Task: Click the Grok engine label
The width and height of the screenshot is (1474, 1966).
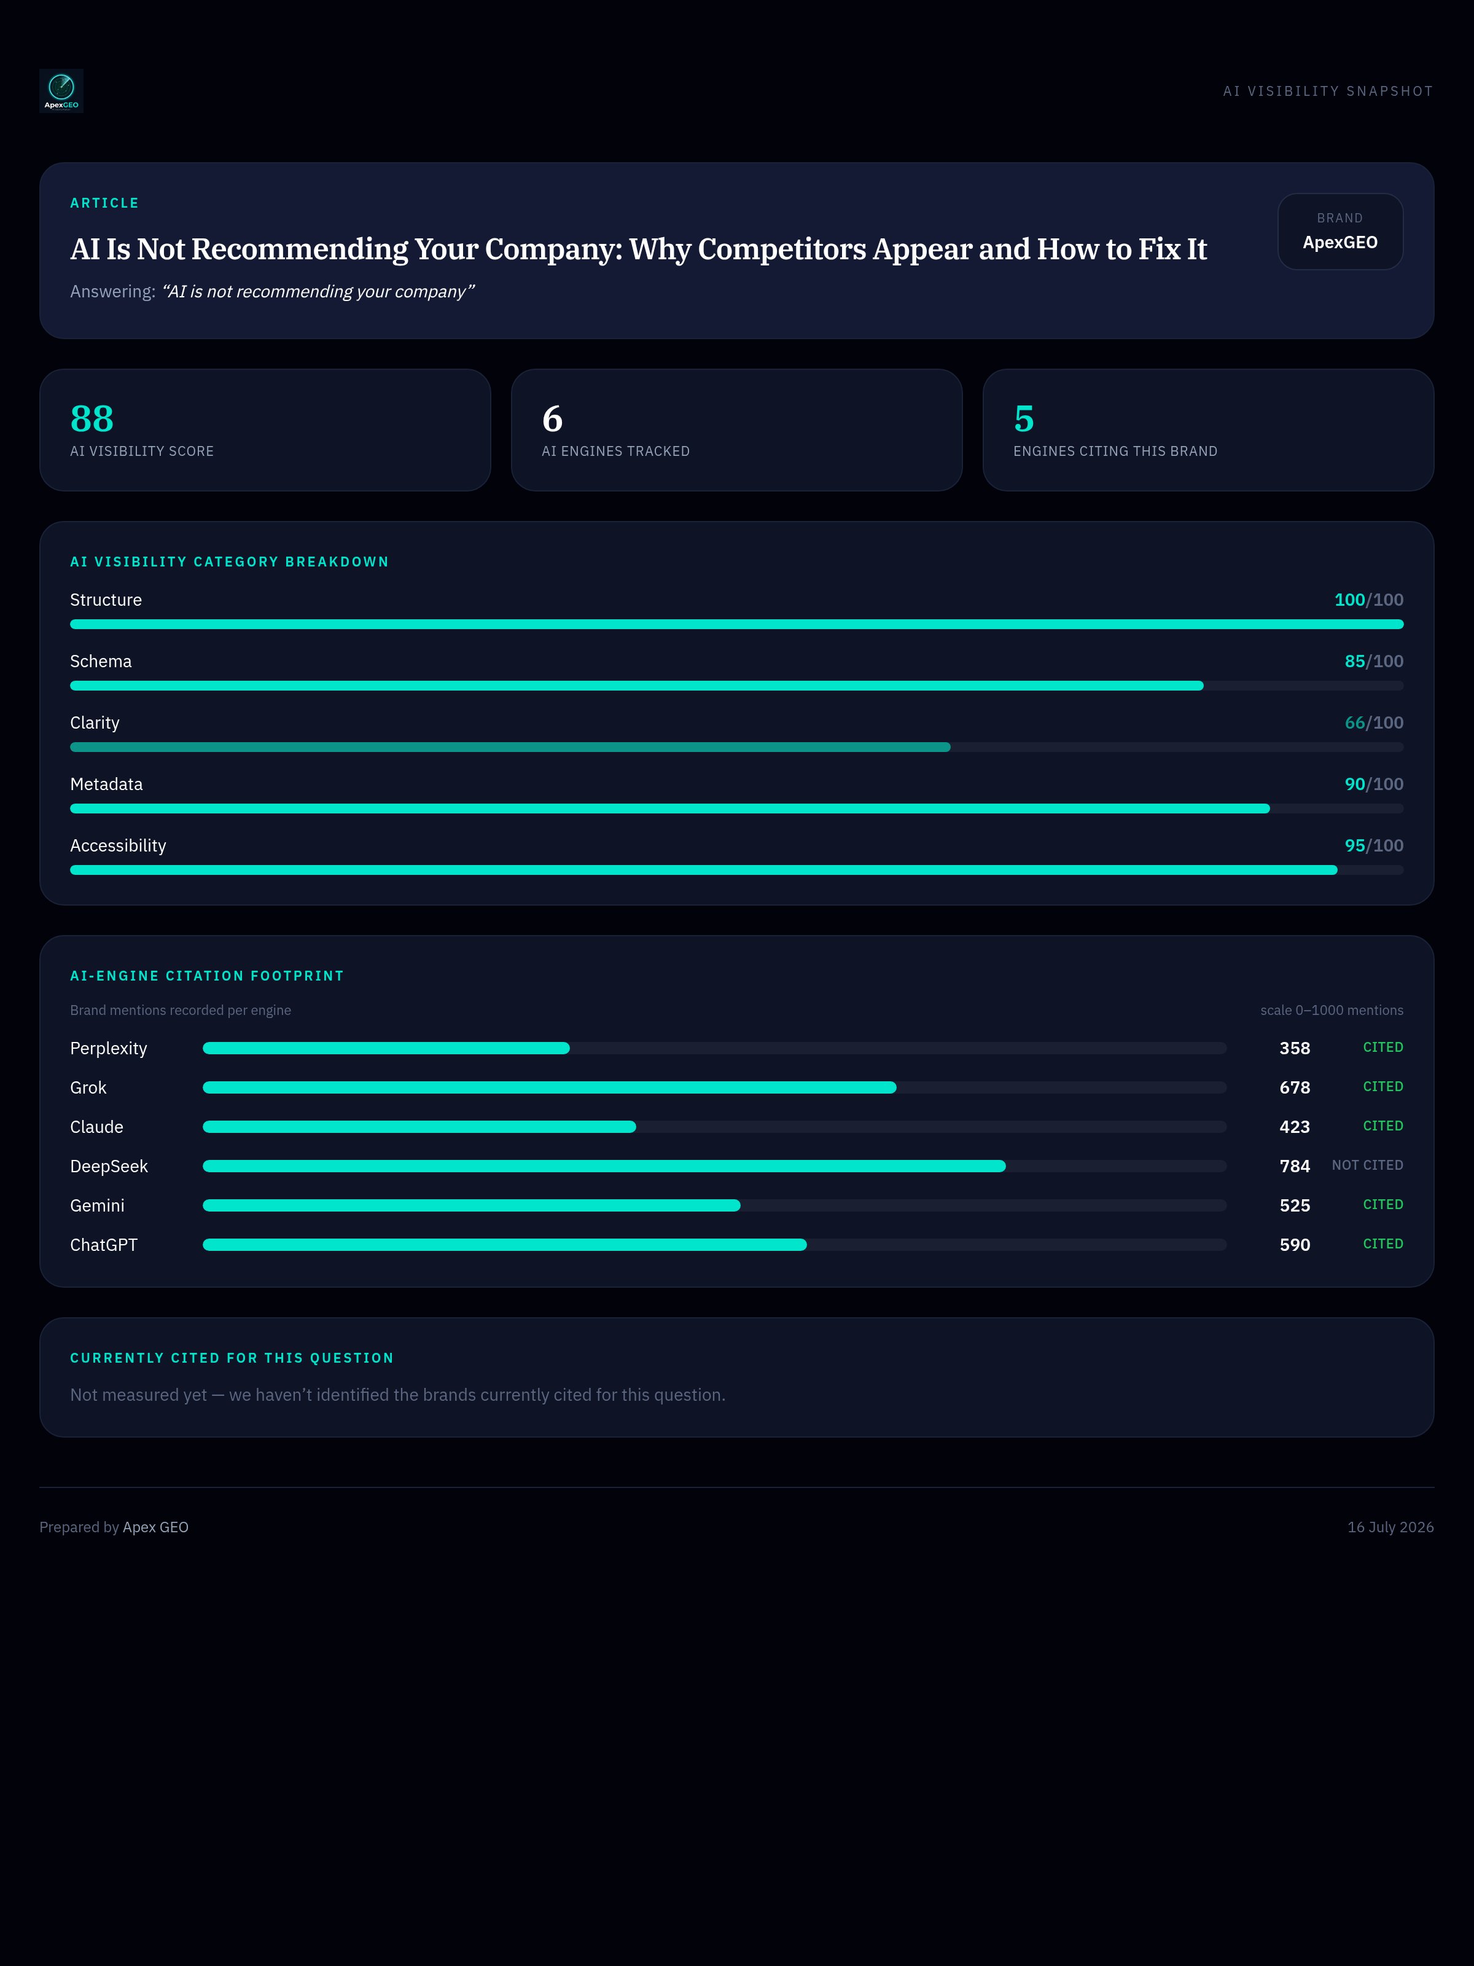Action: pos(88,1087)
